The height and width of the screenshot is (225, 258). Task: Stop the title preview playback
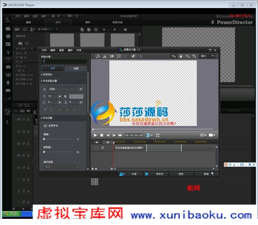tap(102, 135)
